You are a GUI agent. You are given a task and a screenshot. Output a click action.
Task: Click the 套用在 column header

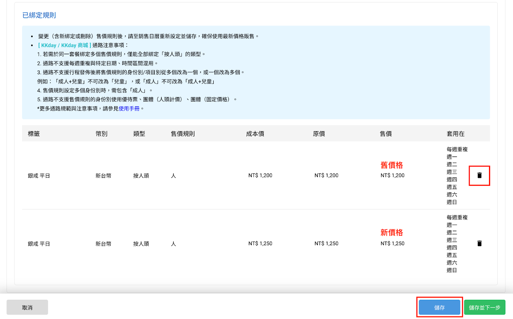tap(456, 134)
